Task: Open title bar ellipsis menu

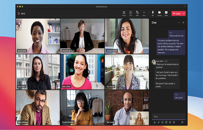Action: (185, 6)
